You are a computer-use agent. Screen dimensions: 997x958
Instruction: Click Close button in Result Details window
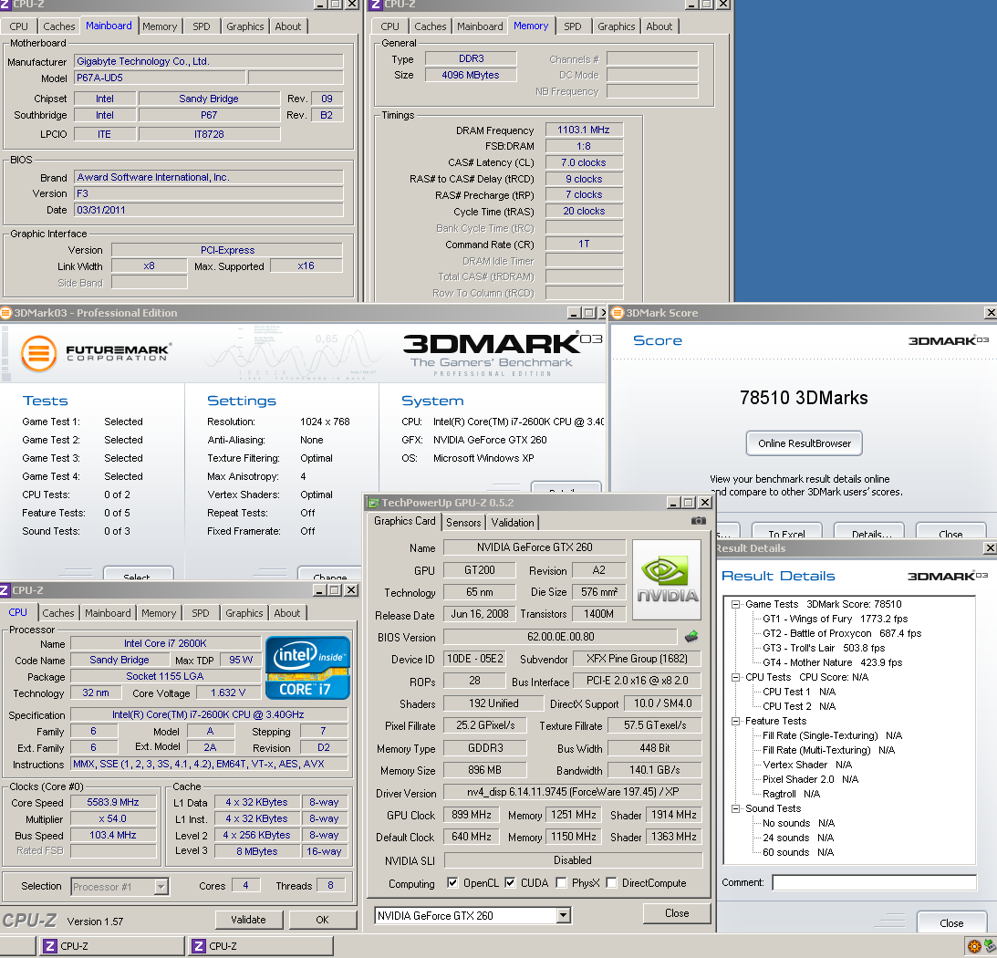tap(951, 922)
